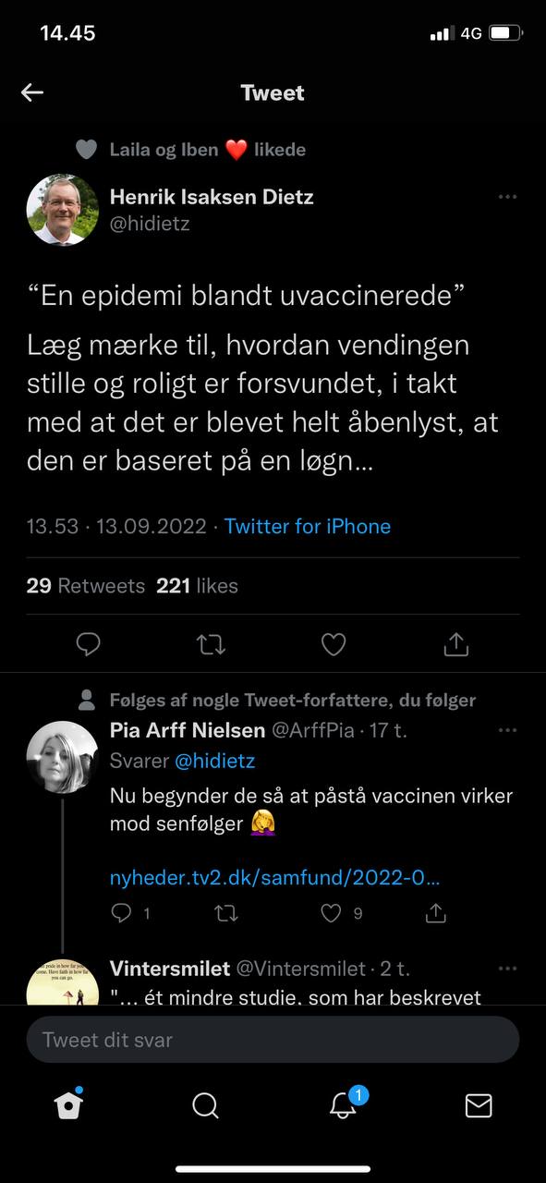Open the more options menu on Henrik's tweet

pyautogui.click(x=507, y=197)
